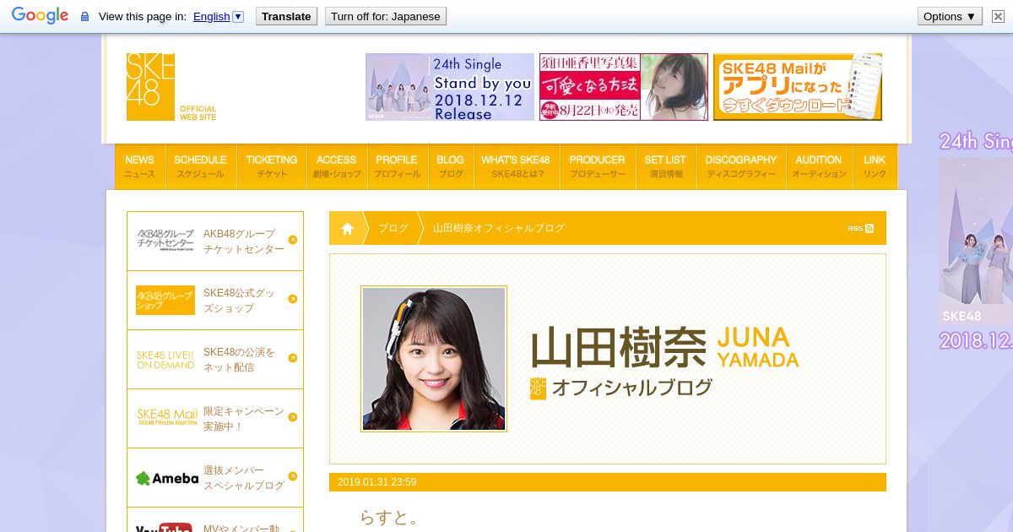Open the SET LIST menu
The width and height of the screenshot is (1013, 532).
666,166
